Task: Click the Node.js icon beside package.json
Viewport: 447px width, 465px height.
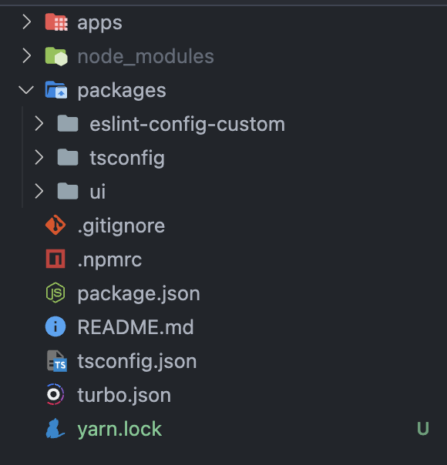Action: pyautogui.click(x=55, y=293)
